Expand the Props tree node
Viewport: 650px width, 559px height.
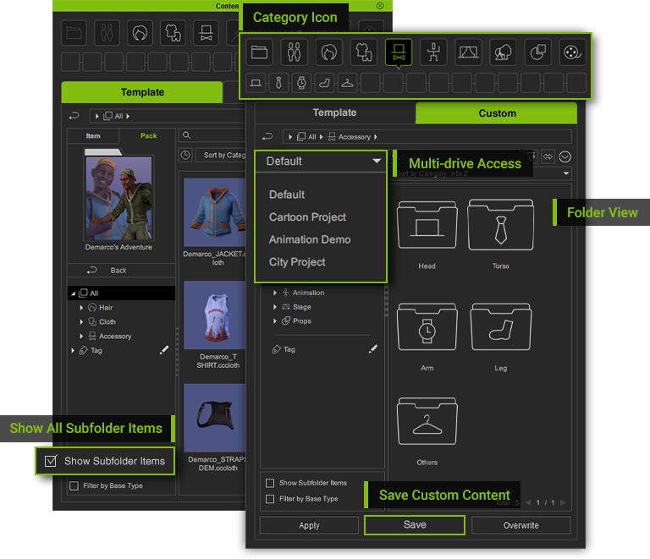(275, 321)
